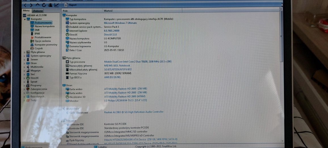Select the Nazwa użytkownika row

pyautogui.click(x=171, y=43)
